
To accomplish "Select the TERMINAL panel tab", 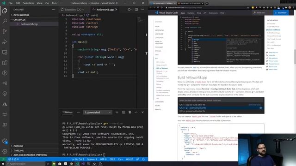I will (68, 112).
